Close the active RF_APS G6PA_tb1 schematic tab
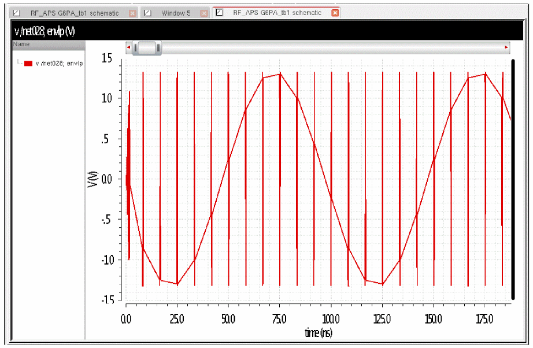This screenshot has height=348, width=533. pos(335,13)
